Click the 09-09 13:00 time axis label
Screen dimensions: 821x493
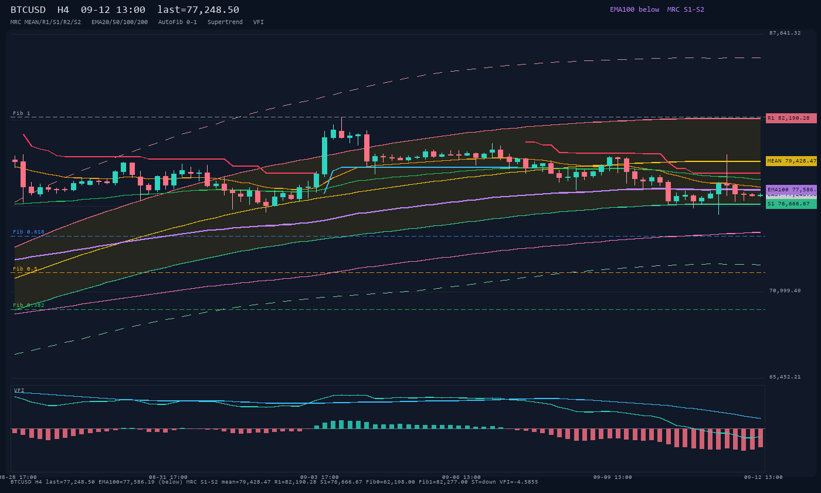tap(613, 477)
